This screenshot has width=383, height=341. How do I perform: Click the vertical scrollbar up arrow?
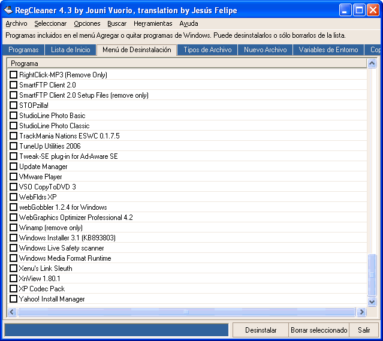coord(372,64)
